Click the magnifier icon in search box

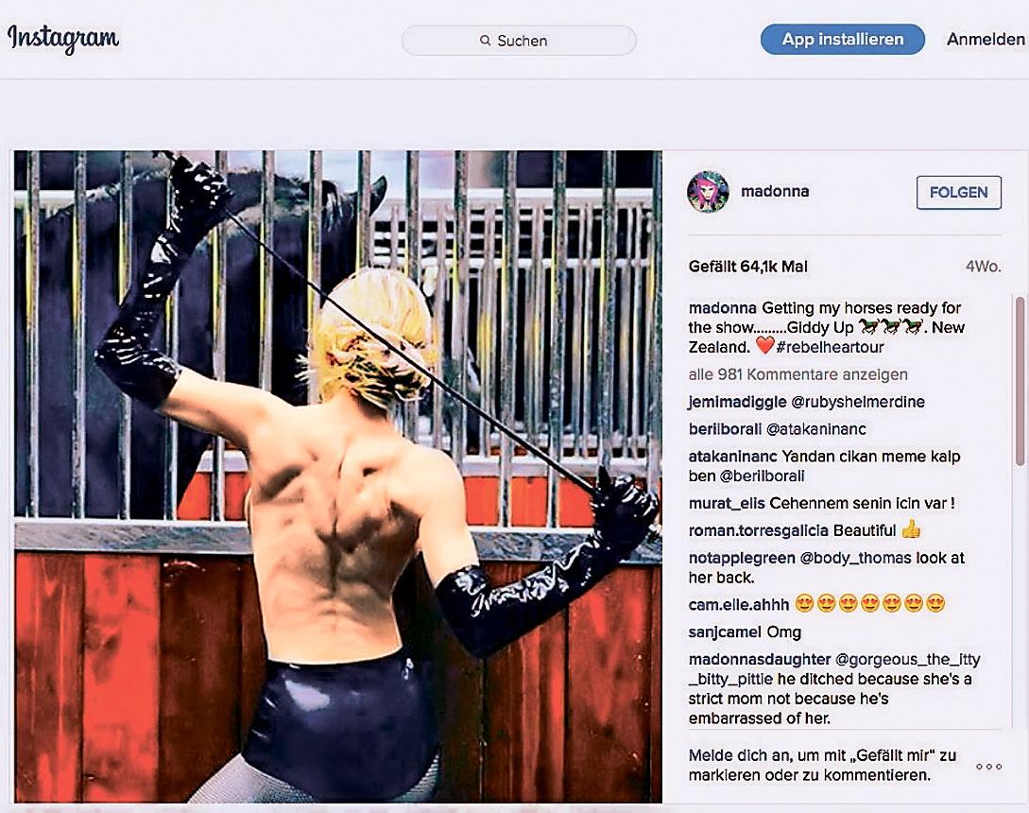485,41
